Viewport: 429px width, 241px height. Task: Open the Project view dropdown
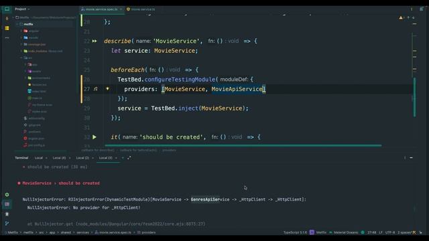22,9
